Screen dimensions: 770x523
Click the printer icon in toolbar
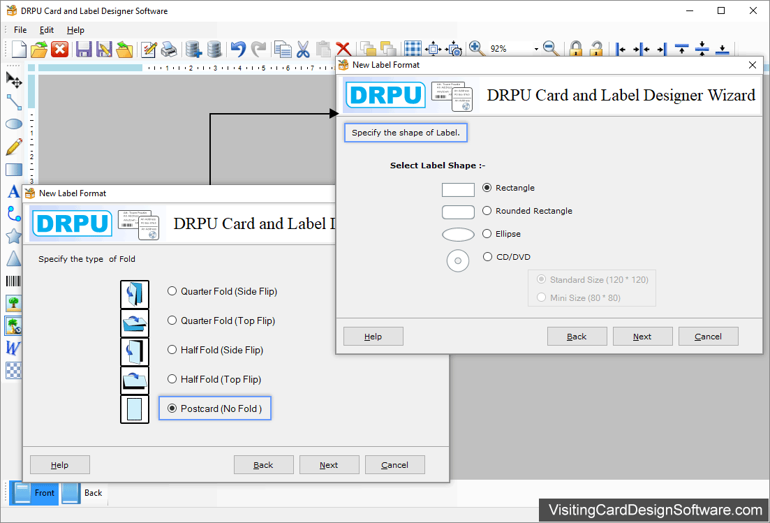169,49
